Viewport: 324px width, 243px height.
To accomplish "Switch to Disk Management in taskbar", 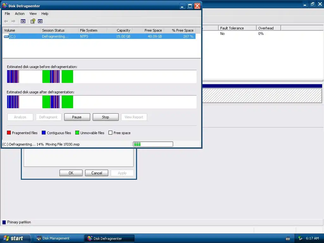I will (x=59, y=238).
